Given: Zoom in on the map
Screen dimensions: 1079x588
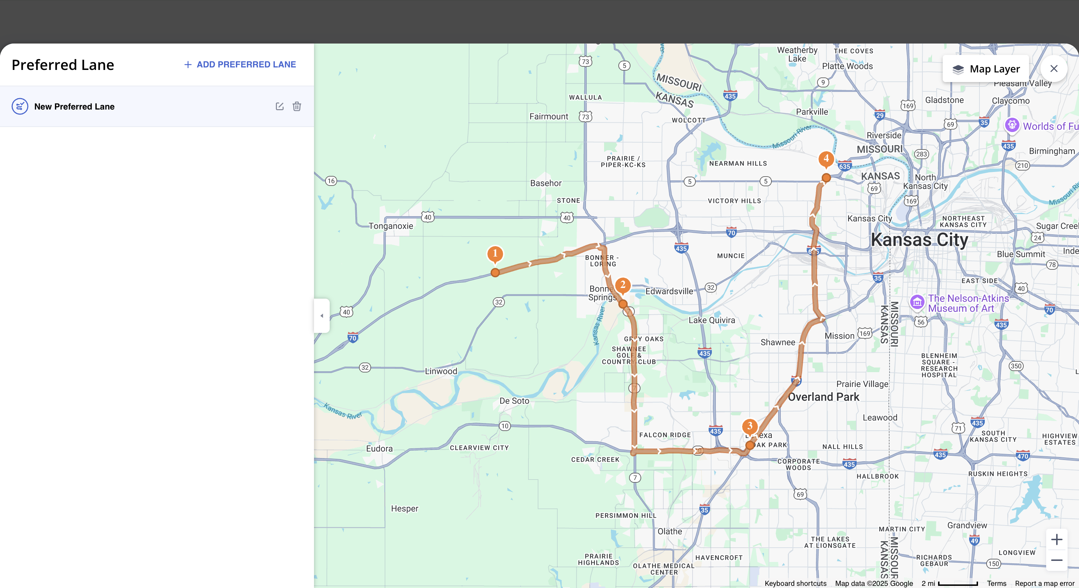Looking at the screenshot, I should click(1057, 539).
